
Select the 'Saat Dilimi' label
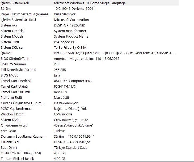(9, 148)
